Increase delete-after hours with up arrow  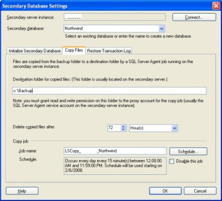(123, 126)
